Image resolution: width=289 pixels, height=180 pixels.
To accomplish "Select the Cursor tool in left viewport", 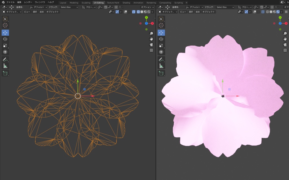I will 5,25.
